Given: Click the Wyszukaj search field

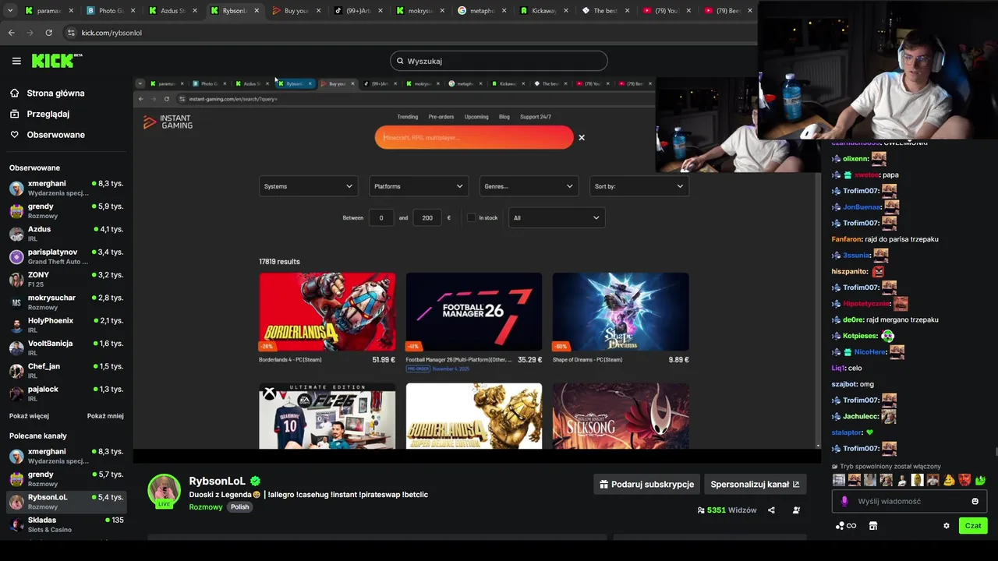Looking at the screenshot, I should [x=499, y=61].
